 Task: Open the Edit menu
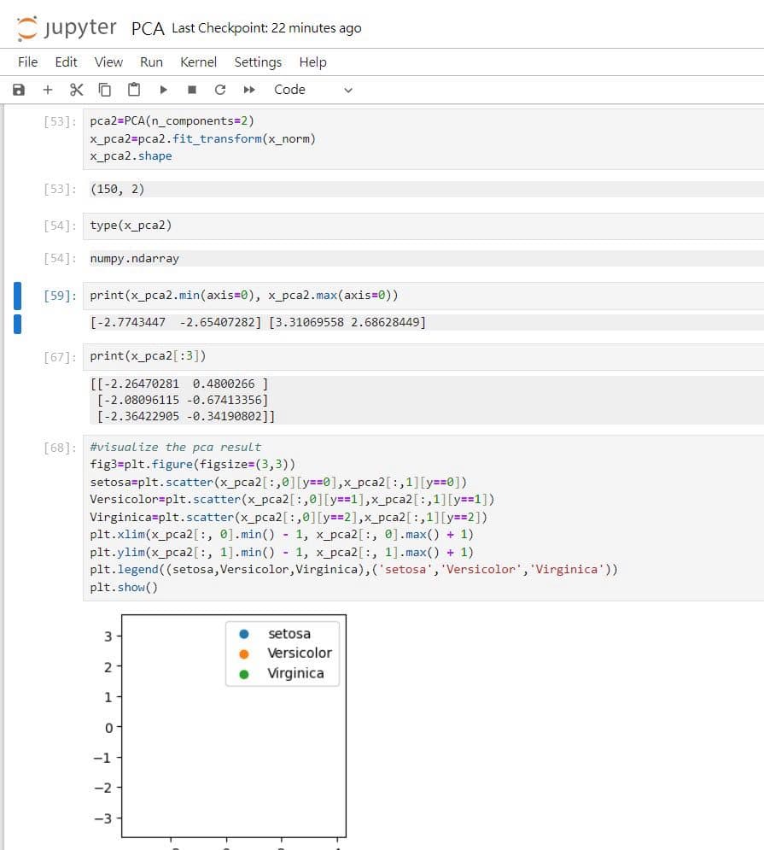pyautogui.click(x=66, y=62)
